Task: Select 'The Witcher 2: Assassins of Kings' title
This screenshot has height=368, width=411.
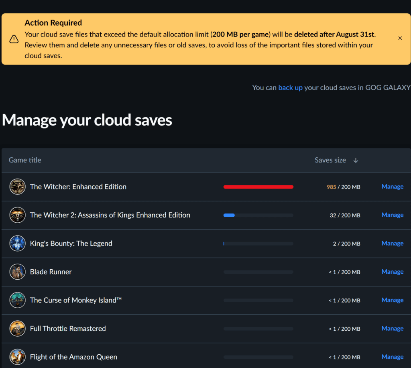Action: [x=110, y=215]
